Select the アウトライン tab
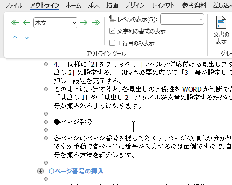This screenshot has width=232, height=185. (45, 6)
